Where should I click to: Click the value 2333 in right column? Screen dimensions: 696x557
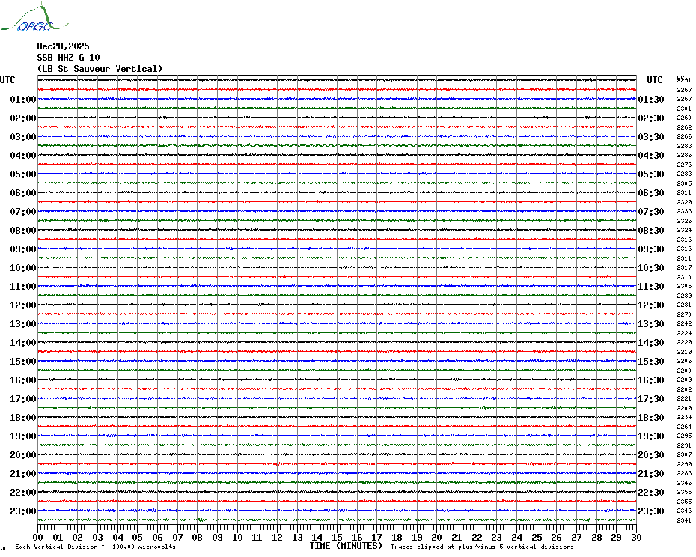pyautogui.click(x=684, y=211)
